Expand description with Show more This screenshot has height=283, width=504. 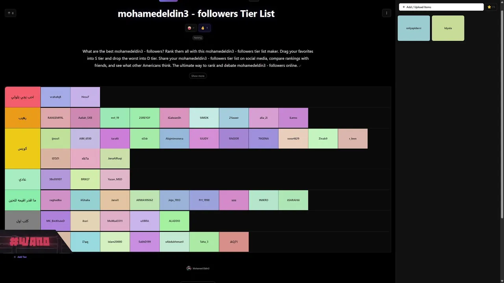coord(198,76)
